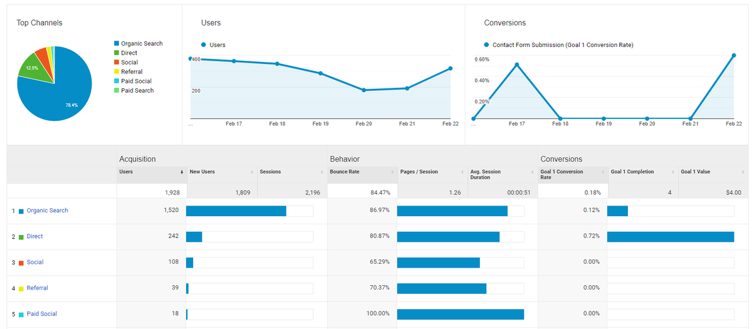Open the Social channel row link
752x329 pixels.
35,262
